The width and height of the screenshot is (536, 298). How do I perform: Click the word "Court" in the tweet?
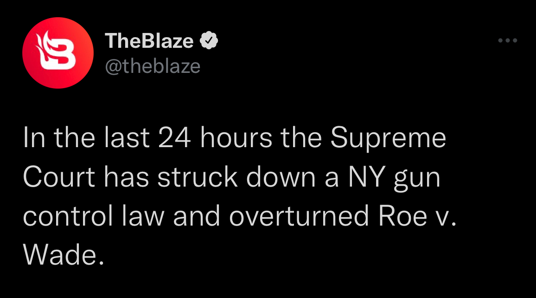pyautogui.click(x=59, y=177)
